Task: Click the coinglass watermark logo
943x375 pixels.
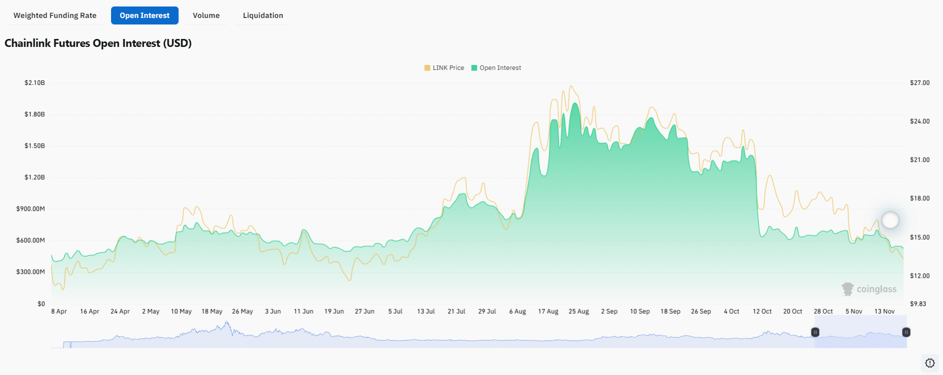Action: pyautogui.click(x=869, y=289)
